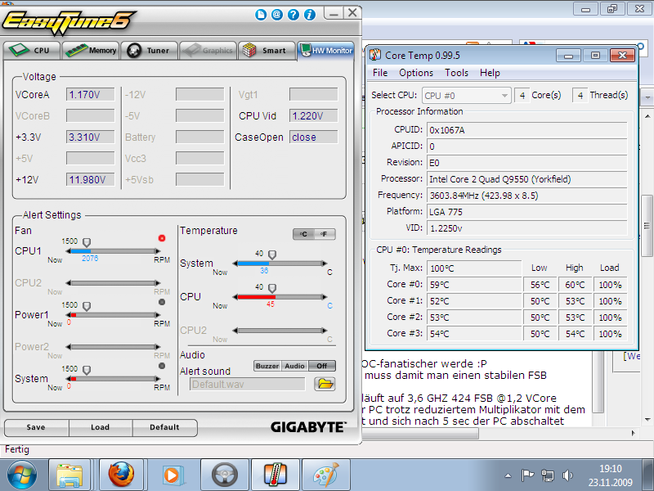The height and width of the screenshot is (491, 654).
Task: Set alert sound to Audio
Action: [x=295, y=366]
